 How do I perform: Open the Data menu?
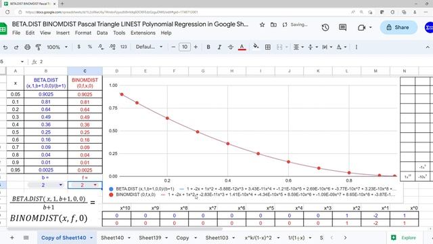[x=102, y=33]
